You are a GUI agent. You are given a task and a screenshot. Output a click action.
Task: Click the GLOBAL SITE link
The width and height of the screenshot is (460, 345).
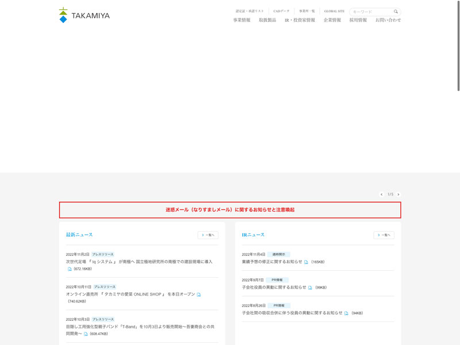334,11
